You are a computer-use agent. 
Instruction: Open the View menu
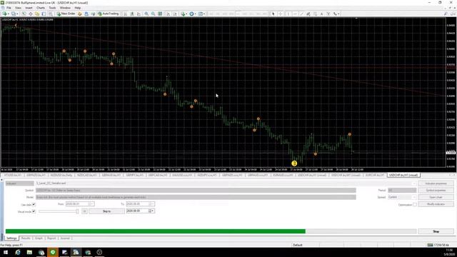(18, 8)
